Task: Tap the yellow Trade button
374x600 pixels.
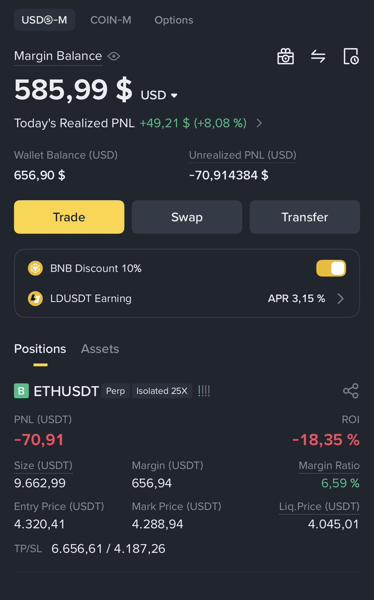Action: [x=69, y=217]
